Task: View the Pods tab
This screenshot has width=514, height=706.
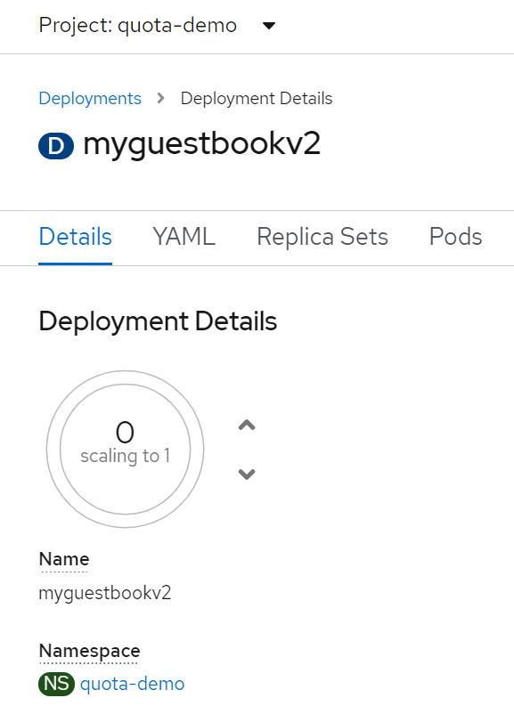Action: point(455,237)
